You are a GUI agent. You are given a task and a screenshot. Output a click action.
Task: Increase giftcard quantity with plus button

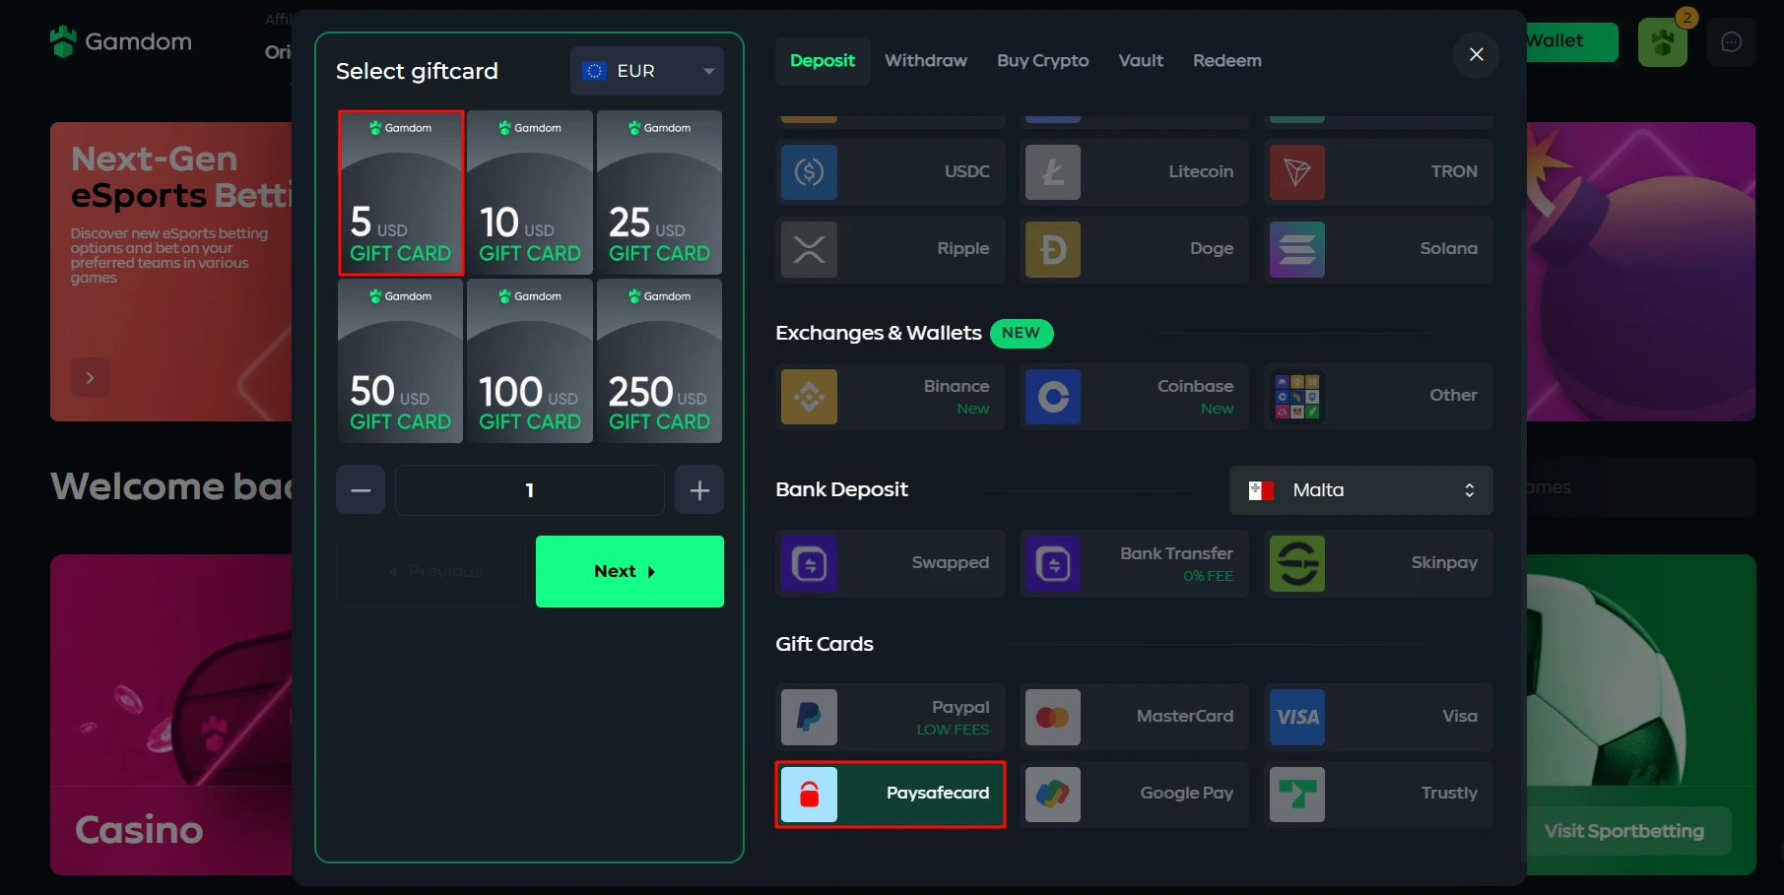click(699, 490)
